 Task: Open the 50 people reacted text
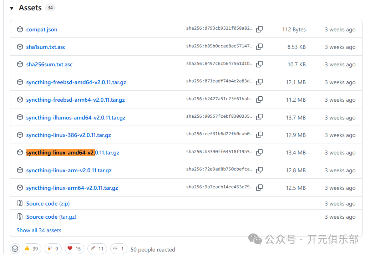[153, 249]
